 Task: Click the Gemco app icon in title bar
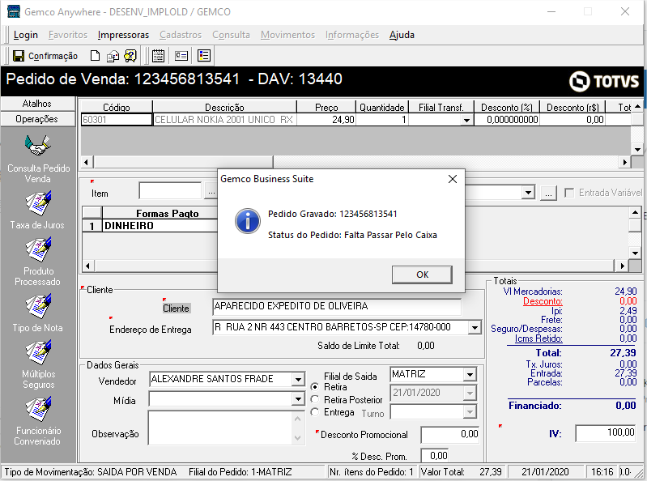(14, 11)
